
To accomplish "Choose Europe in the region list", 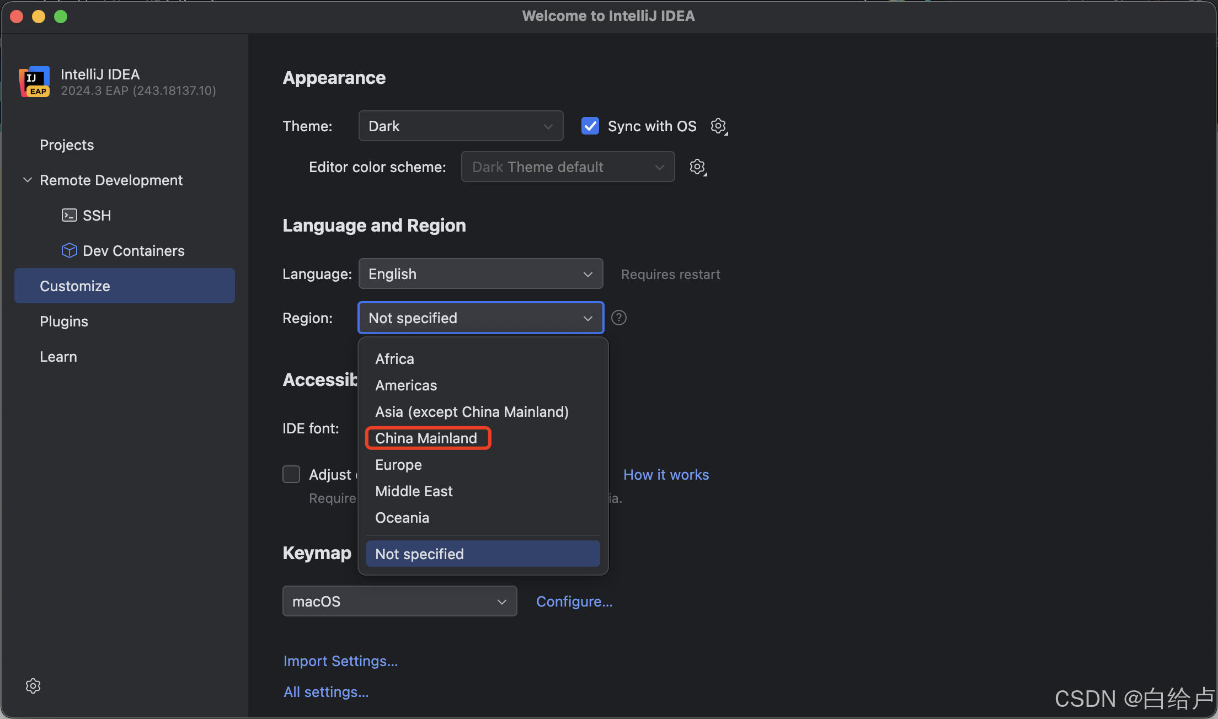I will pyautogui.click(x=398, y=465).
